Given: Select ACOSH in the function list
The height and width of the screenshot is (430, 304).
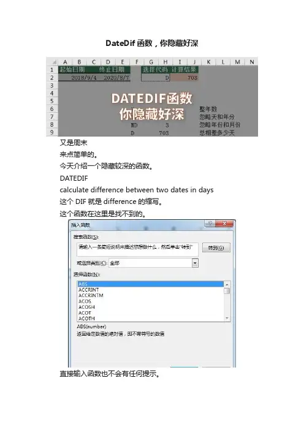Looking at the screenshot, I should coord(150,307).
